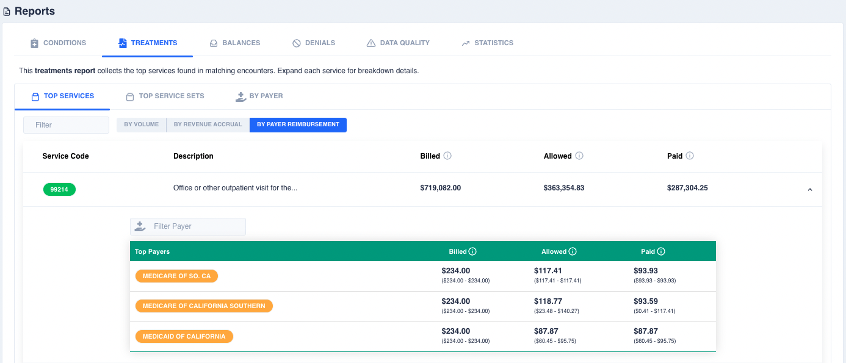Click the Allowed info icon in main header
The image size is (846, 363).
[579, 156]
